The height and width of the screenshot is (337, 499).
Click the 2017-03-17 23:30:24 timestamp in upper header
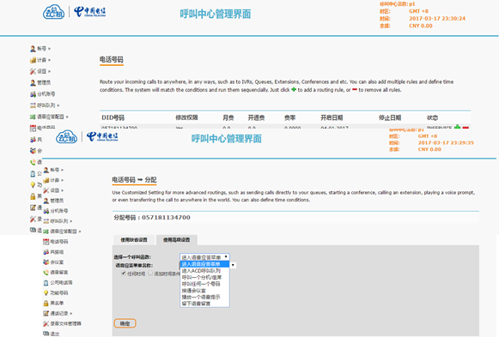point(437,18)
